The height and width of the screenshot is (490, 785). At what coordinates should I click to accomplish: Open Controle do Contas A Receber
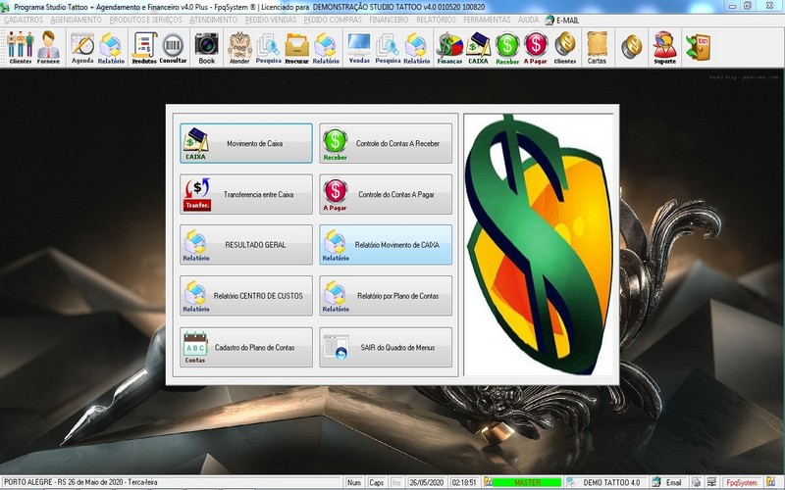click(386, 143)
